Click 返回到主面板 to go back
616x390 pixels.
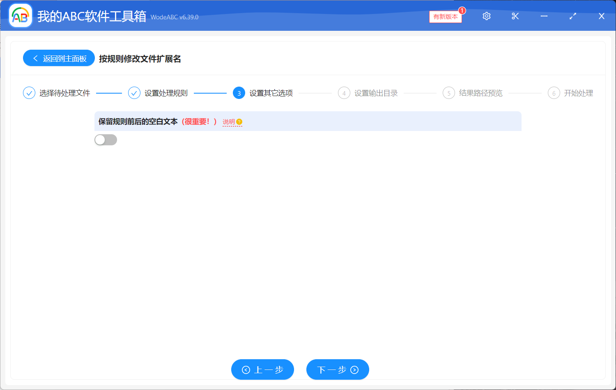tap(59, 58)
